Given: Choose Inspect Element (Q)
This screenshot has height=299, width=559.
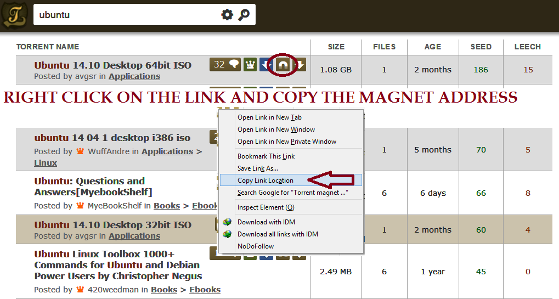Looking at the screenshot, I should click(266, 207).
